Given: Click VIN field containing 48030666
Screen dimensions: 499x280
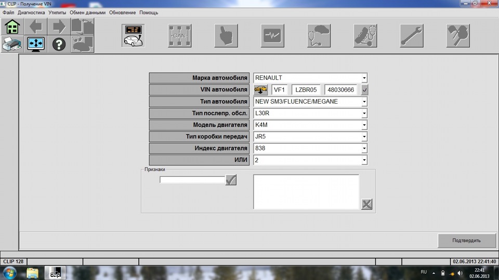Looking at the screenshot, I should (341, 90).
